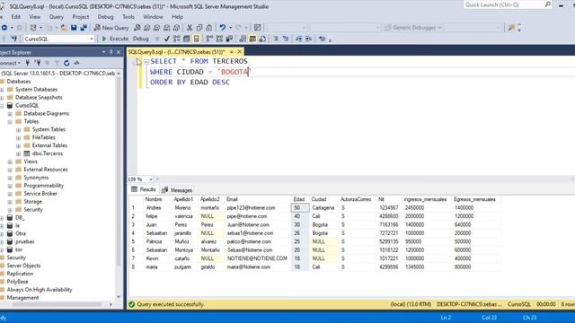Click the Connect button in Object Explorer
575x323 pixels.
(10, 63)
